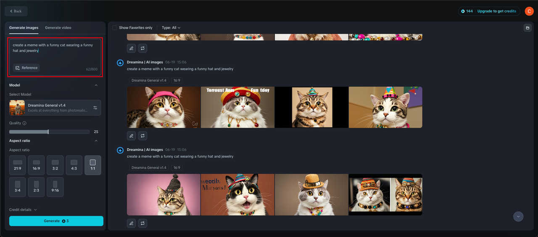Select the Dreamina General v1.4 model card
This screenshot has width=538, height=237.
pyautogui.click(x=55, y=108)
